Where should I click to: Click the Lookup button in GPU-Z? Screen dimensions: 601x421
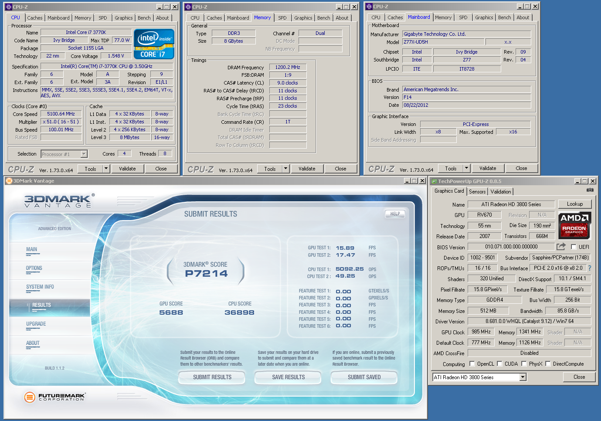[575, 204]
